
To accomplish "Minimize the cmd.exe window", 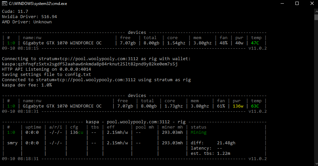I will [x=282, y=3].
